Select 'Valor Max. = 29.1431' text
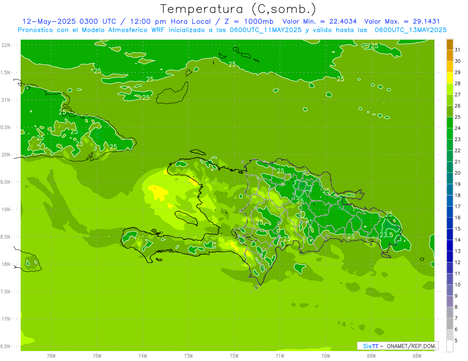Image resolution: width=468 pixels, height=361 pixels. click(x=402, y=21)
